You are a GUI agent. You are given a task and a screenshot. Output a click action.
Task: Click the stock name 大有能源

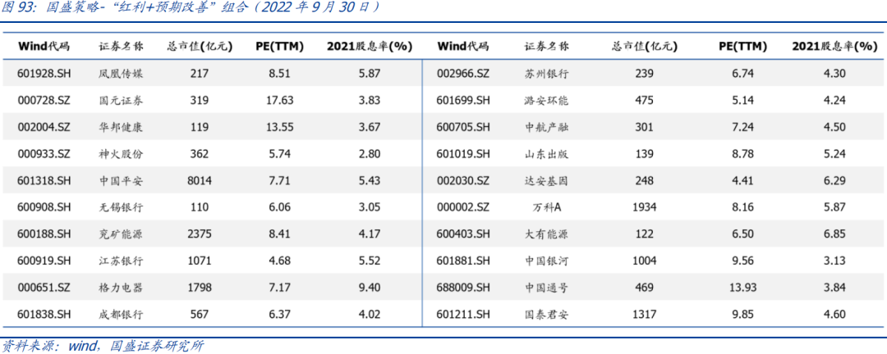(x=546, y=234)
